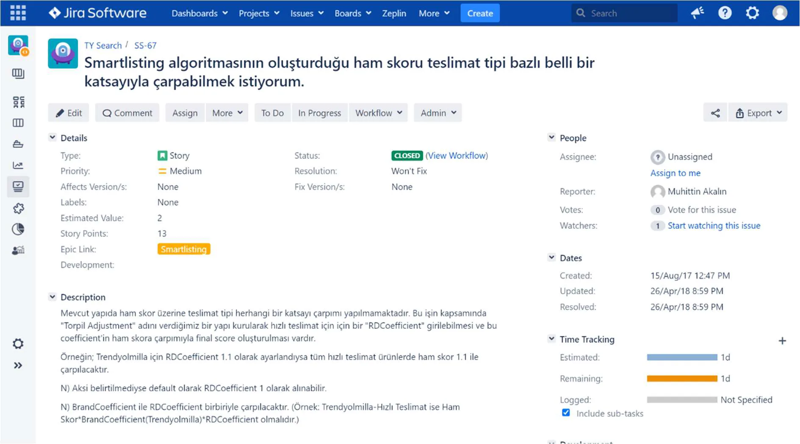Open the Admin dropdown
Image resolution: width=800 pixels, height=444 pixels.
[438, 113]
